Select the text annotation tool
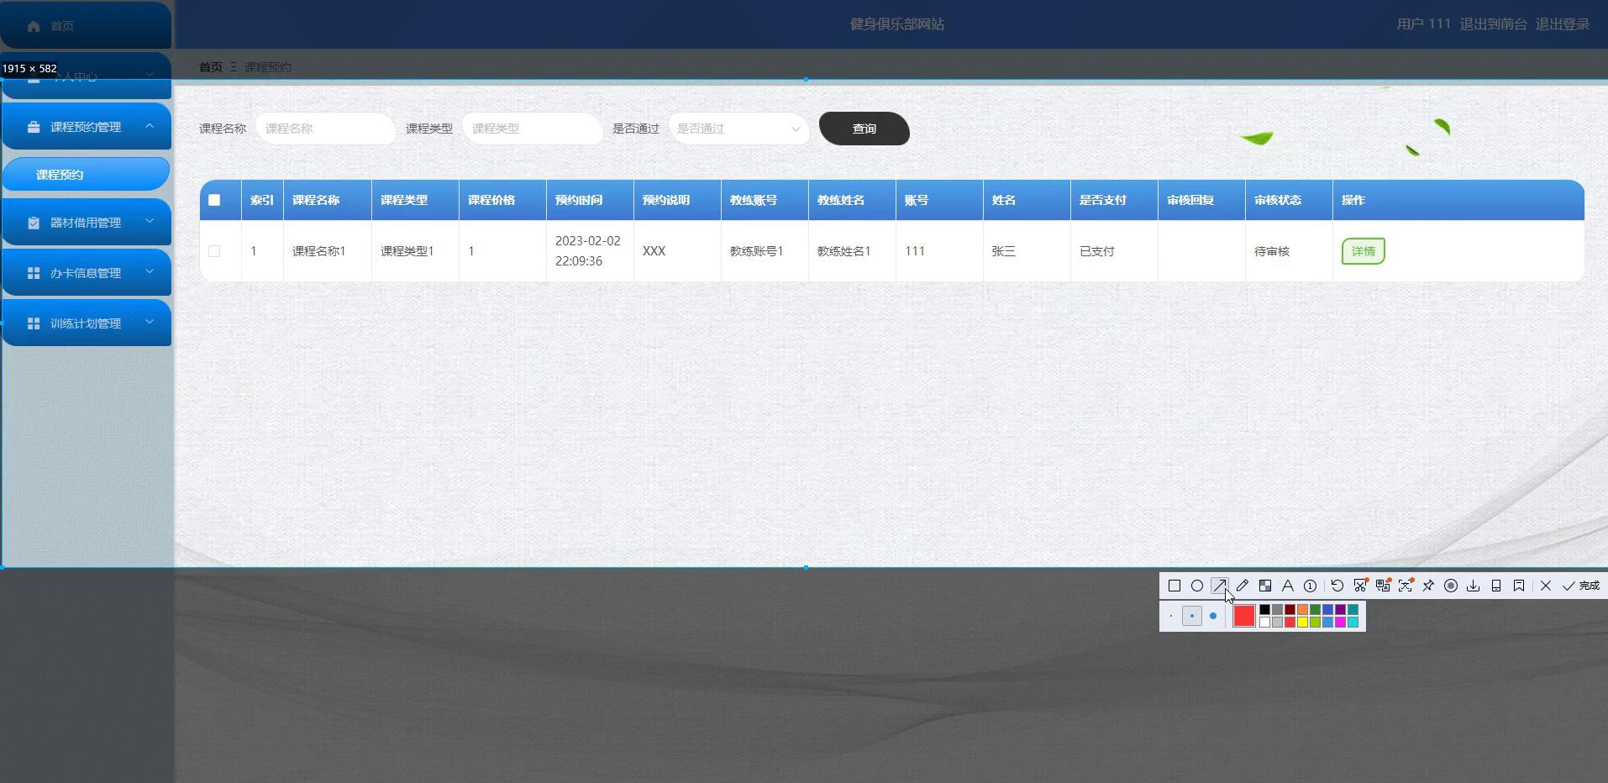This screenshot has height=783, width=1608. point(1288,586)
